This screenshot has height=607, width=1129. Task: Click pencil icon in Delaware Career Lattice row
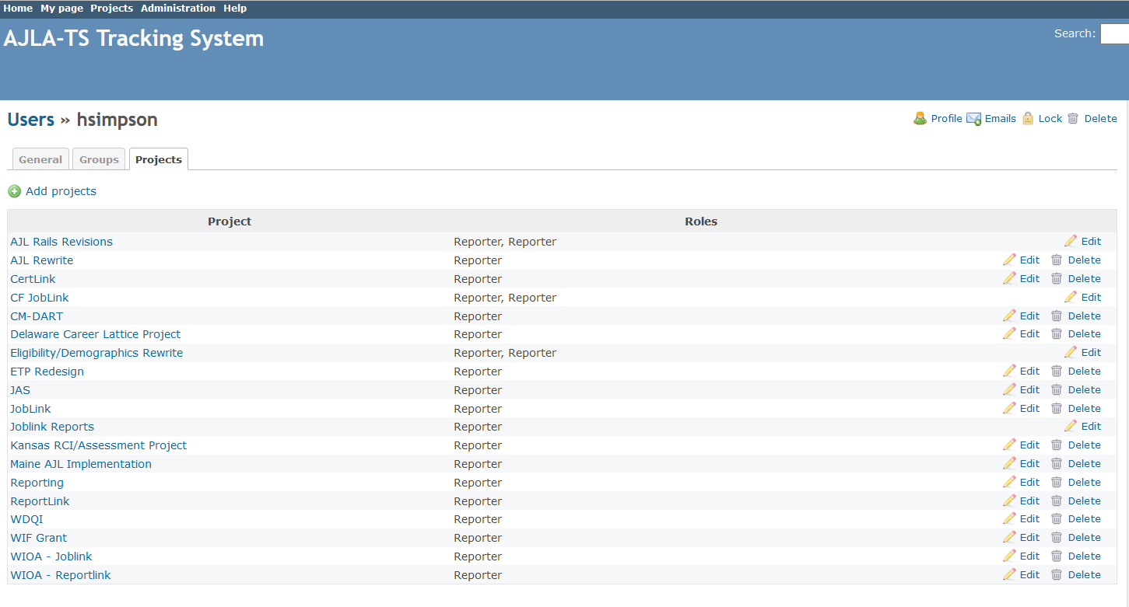[1009, 333]
